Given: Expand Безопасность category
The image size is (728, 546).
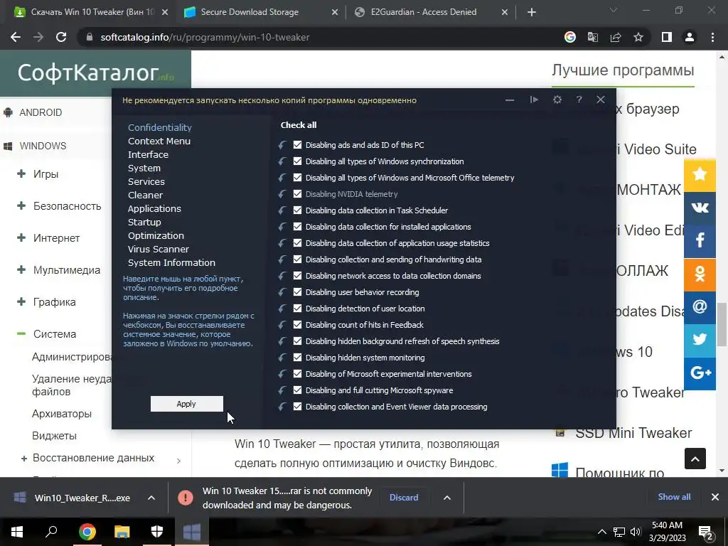Looking at the screenshot, I should point(21,205).
